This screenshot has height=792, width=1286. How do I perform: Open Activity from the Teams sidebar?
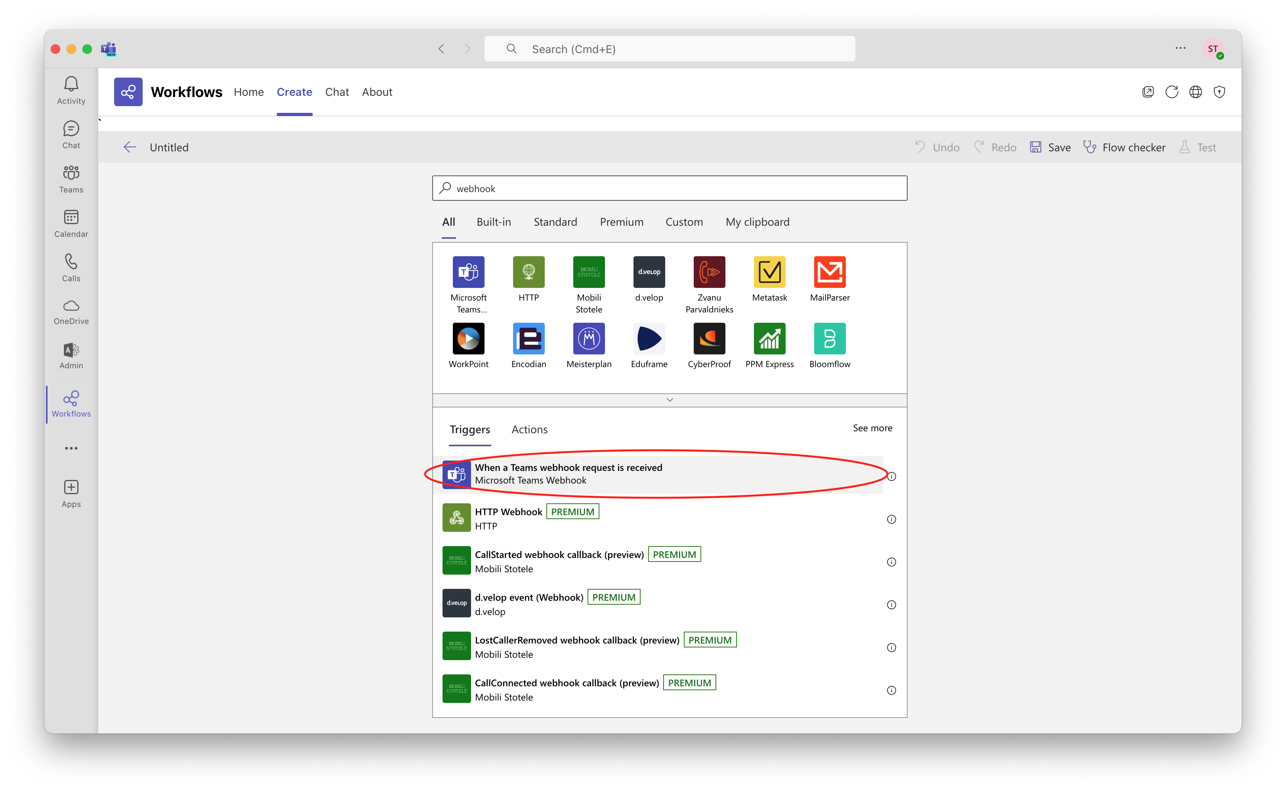(71, 89)
